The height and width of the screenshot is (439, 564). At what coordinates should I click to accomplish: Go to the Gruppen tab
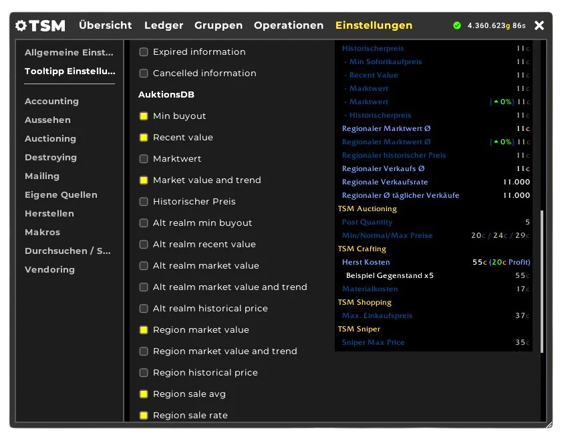tap(219, 25)
